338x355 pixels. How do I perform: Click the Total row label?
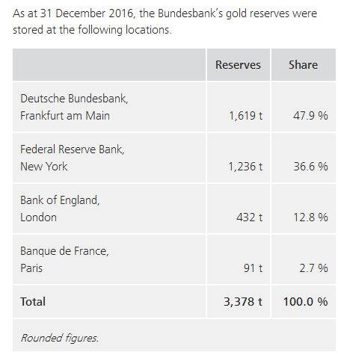tap(33, 301)
